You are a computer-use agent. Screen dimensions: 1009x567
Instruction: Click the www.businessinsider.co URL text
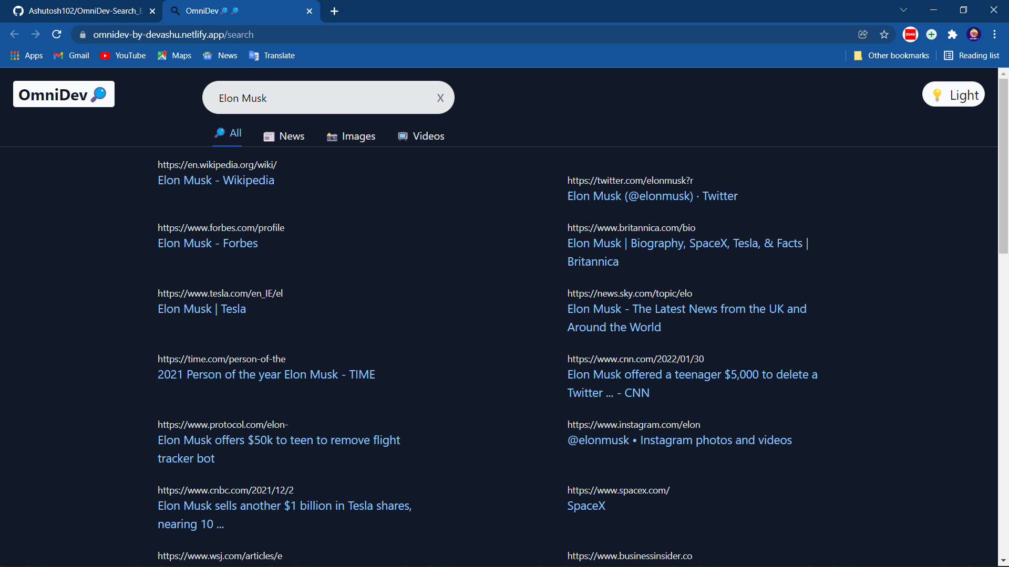pyautogui.click(x=630, y=556)
